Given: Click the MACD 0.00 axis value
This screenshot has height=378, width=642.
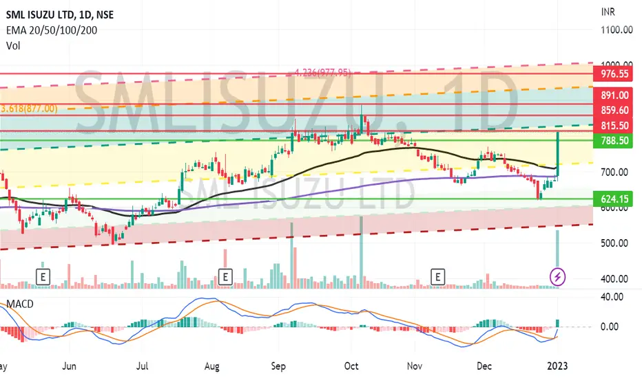Looking at the screenshot, I should (x=609, y=326).
